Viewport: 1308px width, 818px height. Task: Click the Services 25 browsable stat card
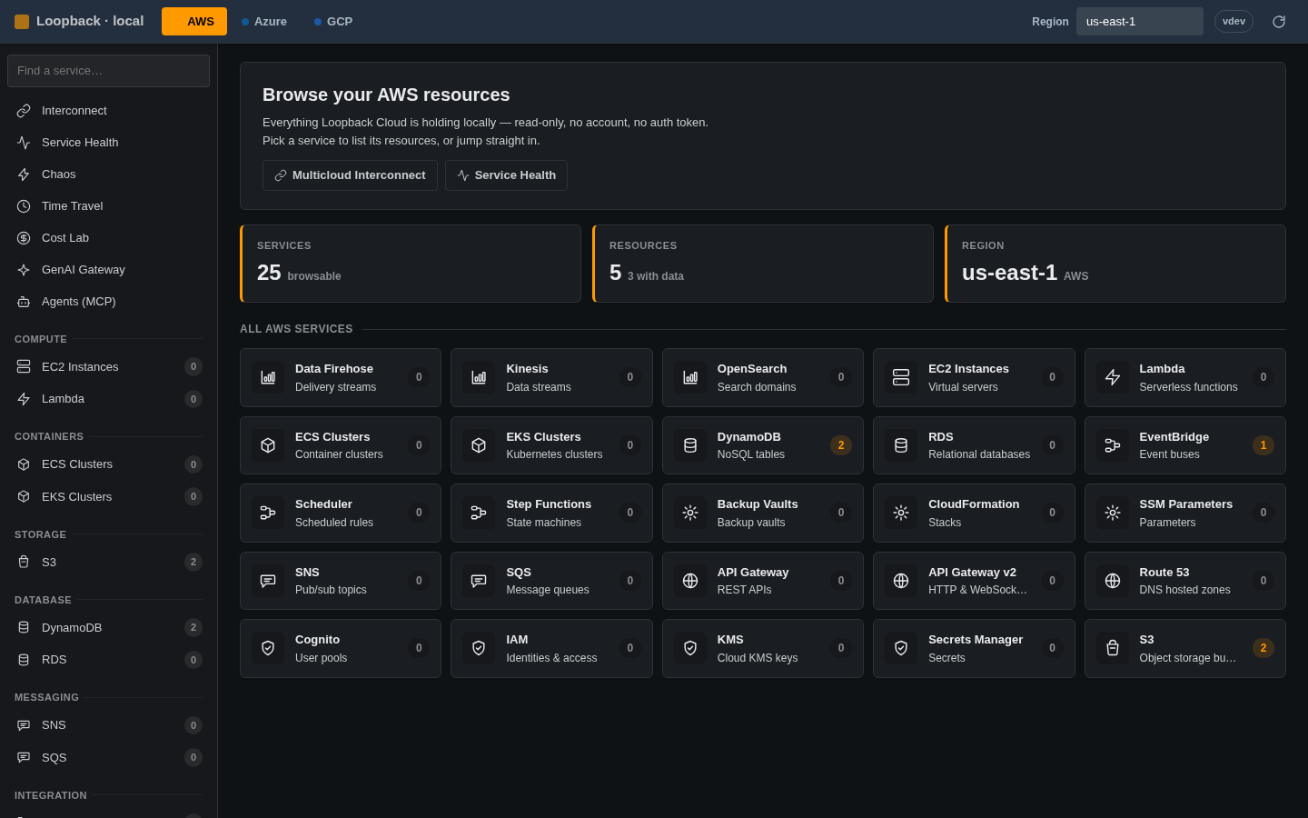(411, 264)
